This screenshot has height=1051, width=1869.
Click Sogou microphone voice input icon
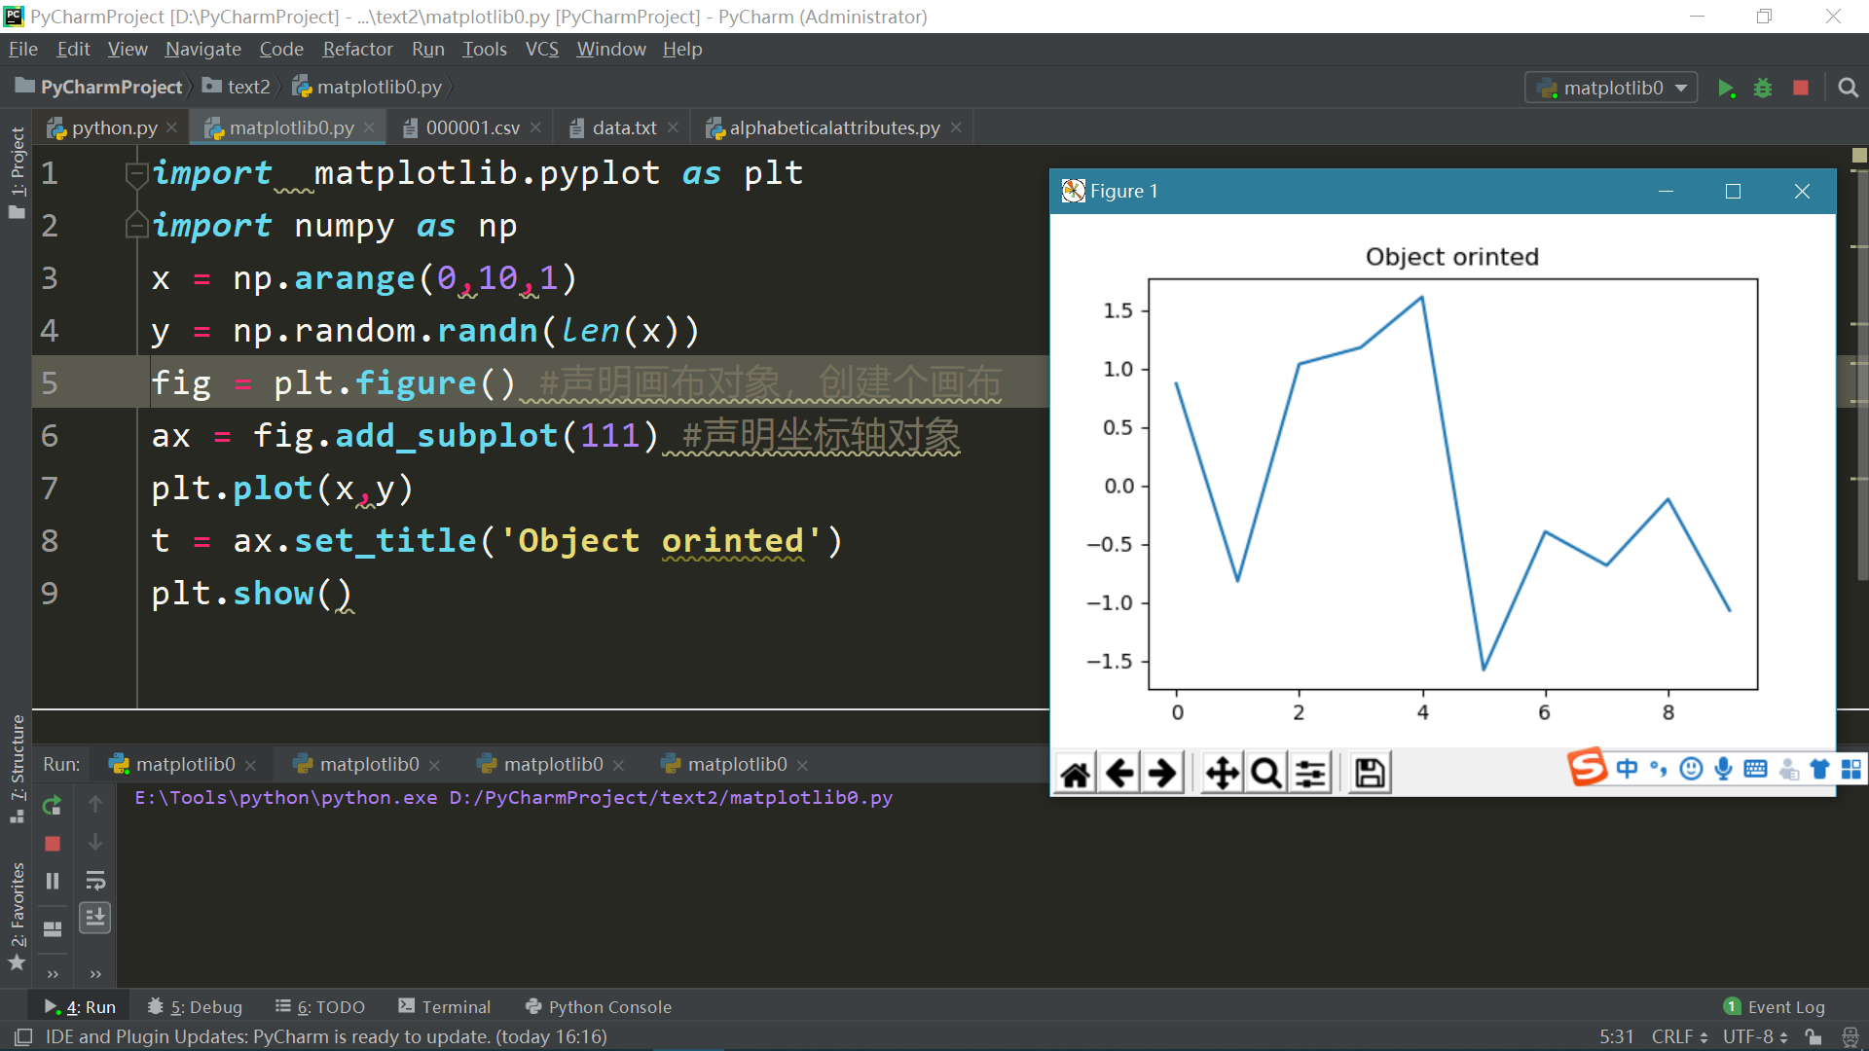click(x=1723, y=769)
